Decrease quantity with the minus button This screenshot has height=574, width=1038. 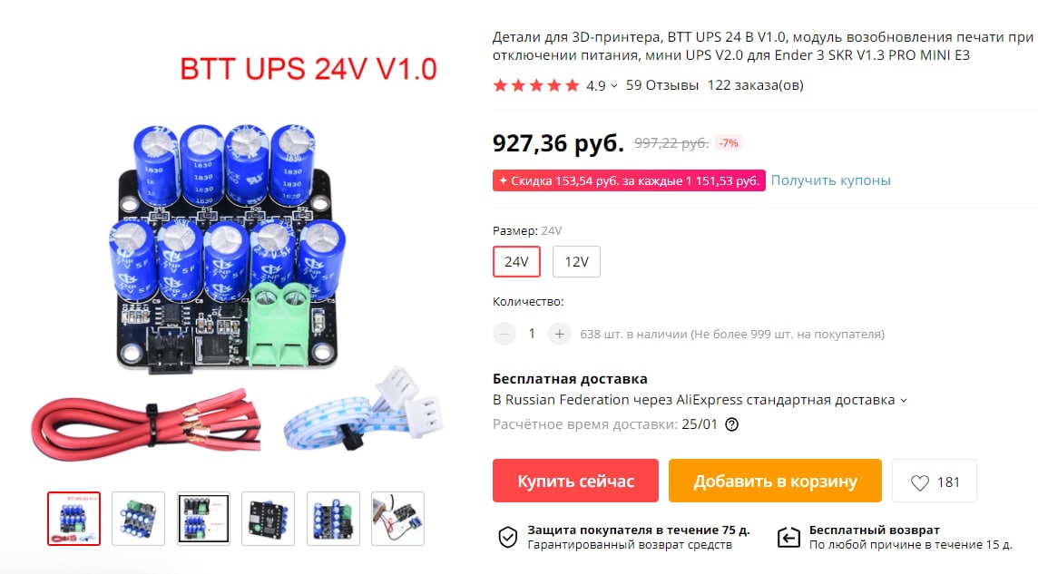click(x=504, y=334)
